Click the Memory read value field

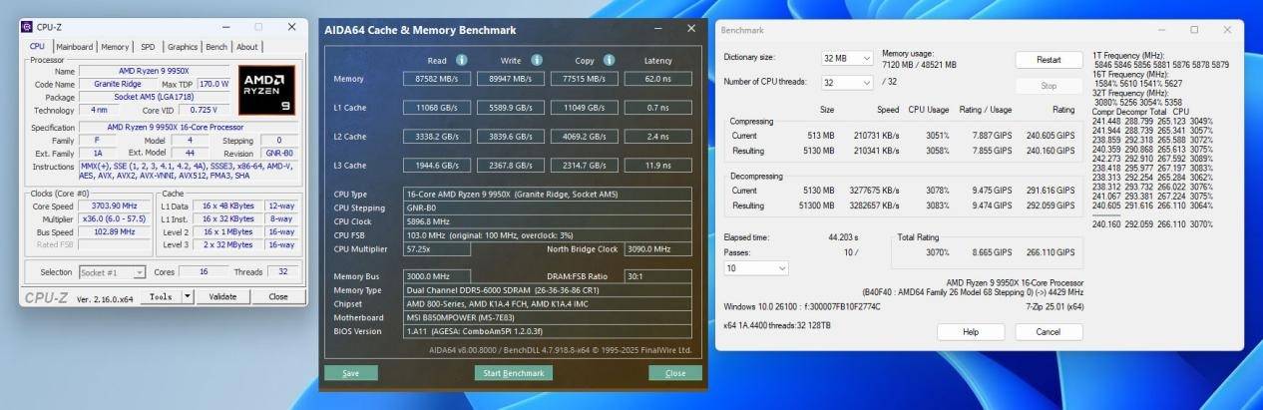point(437,79)
